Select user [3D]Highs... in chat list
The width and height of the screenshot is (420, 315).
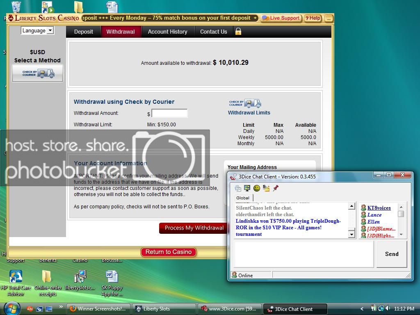point(381,236)
